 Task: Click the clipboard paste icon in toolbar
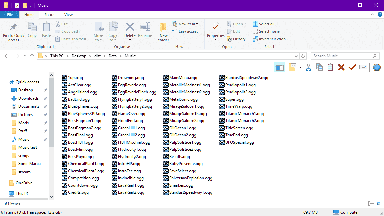[330, 67]
